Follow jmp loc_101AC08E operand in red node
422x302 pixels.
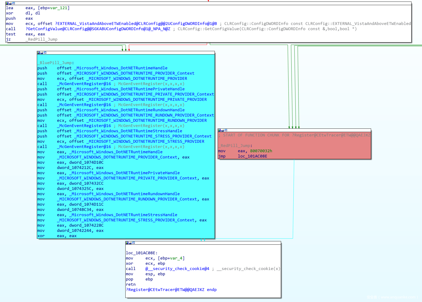coord(252,156)
